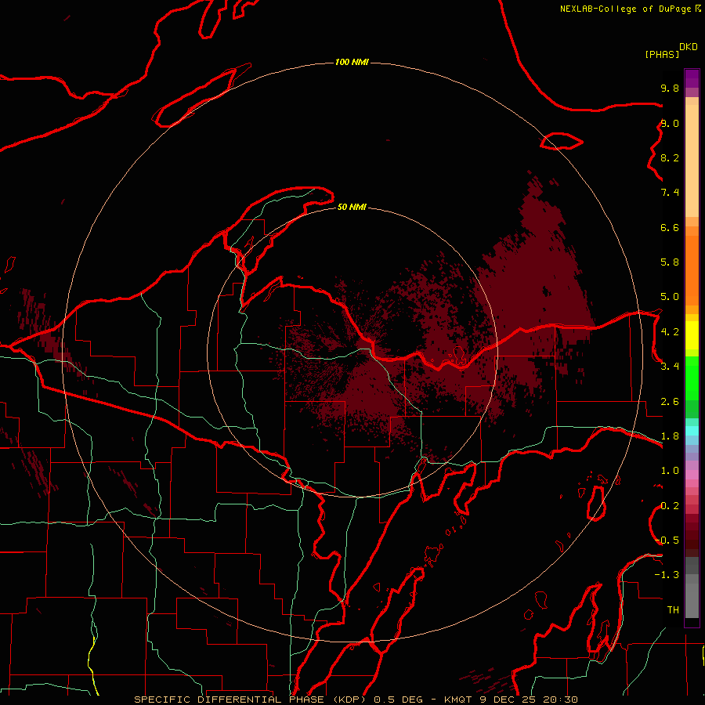705x705 pixels.
Task: Click the 5.8 scale value
Action: (x=670, y=262)
